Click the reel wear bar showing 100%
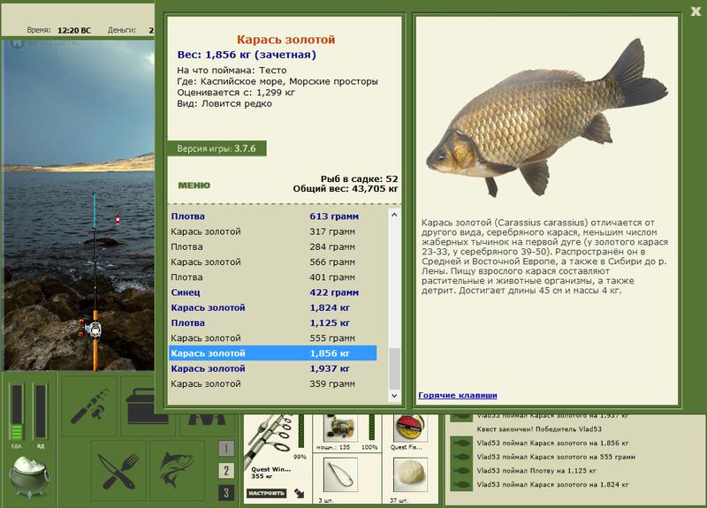The height and width of the screenshot is (508, 707). [x=371, y=428]
